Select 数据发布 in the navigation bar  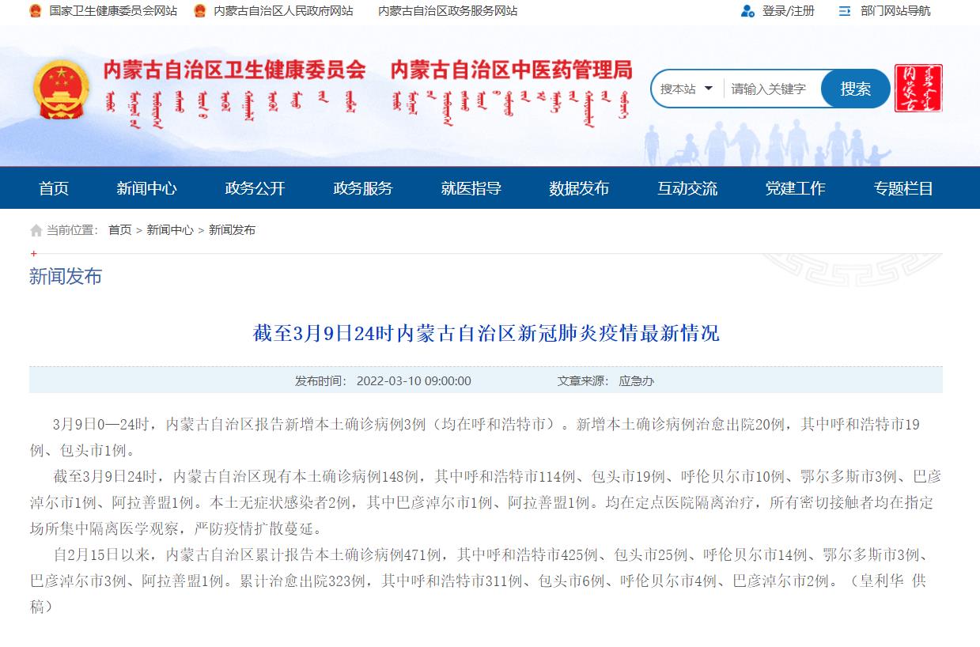(579, 188)
